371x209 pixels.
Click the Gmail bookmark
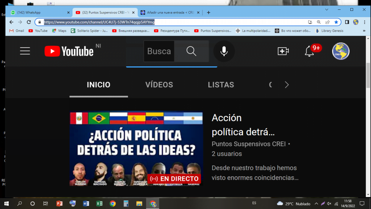[x=17, y=31]
